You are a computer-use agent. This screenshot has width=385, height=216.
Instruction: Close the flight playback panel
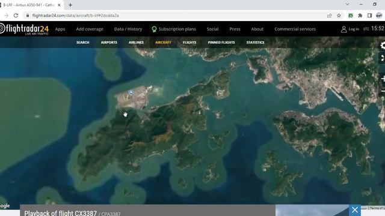[x=355, y=210]
